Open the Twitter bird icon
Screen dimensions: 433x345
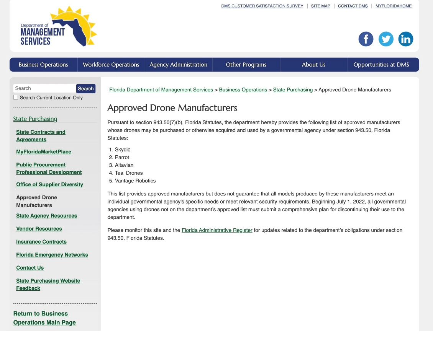(386, 39)
